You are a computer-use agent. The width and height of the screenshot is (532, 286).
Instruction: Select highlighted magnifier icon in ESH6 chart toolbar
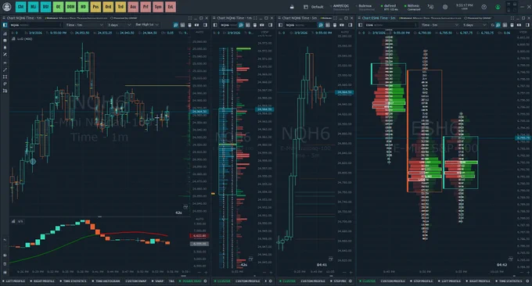tap(498, 25)
